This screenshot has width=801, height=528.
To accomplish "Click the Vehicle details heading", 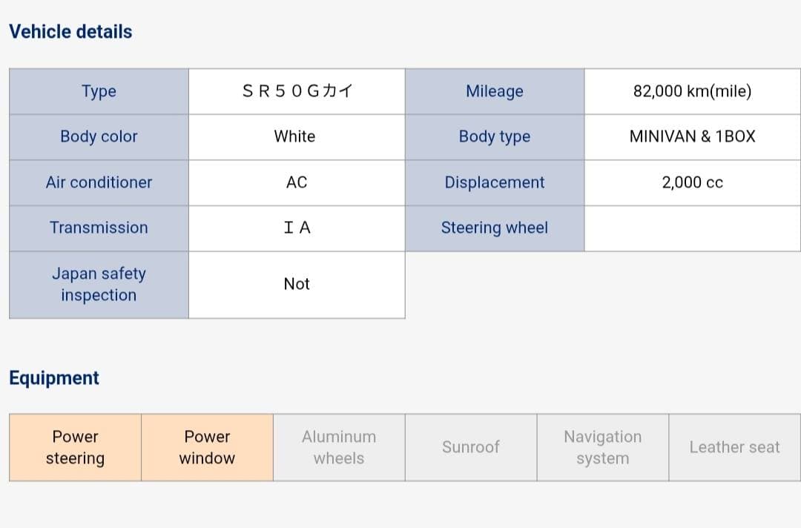I will [70, 32].
